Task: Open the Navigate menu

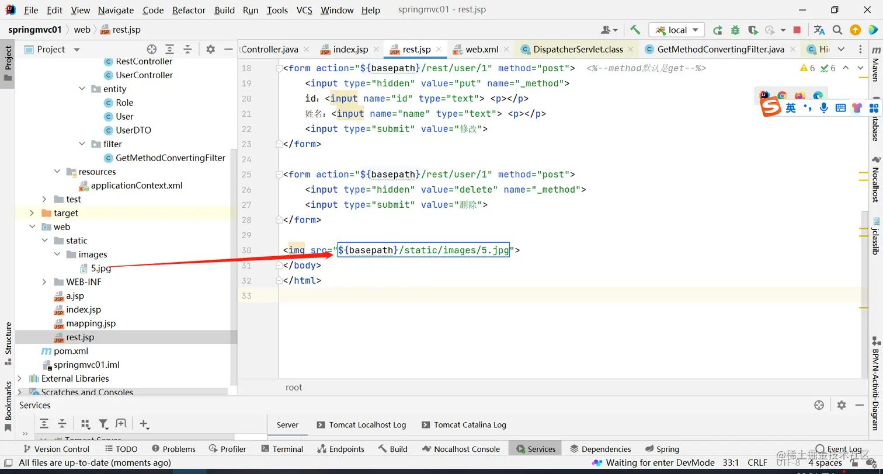Action: (116, 10)
